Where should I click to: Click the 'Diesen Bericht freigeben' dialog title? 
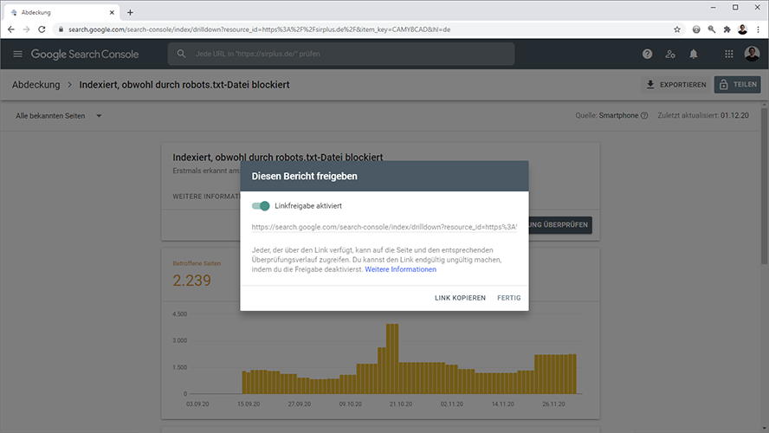pyautogui.click(x=304, y=176)
